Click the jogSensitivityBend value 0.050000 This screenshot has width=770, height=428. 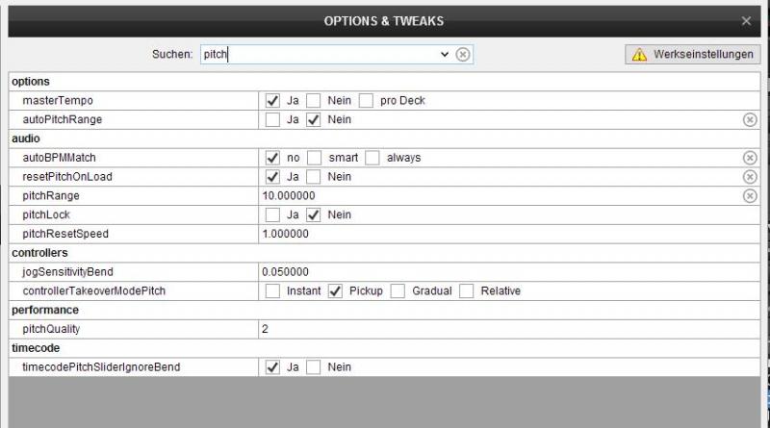coord(285,272)
